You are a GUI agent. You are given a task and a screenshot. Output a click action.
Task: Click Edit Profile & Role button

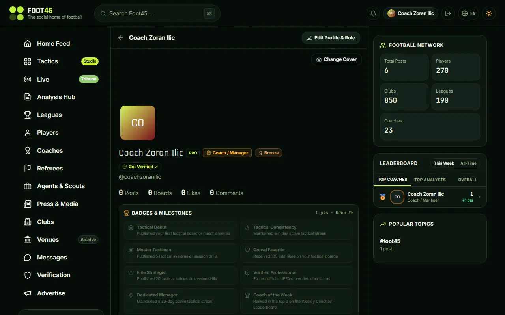point(331,38)
